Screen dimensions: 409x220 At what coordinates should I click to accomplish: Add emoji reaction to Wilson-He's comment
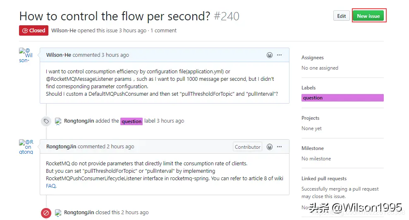coord(270,55)
